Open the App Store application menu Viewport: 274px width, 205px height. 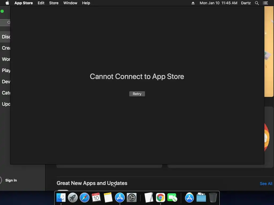[x=24, y=3]
